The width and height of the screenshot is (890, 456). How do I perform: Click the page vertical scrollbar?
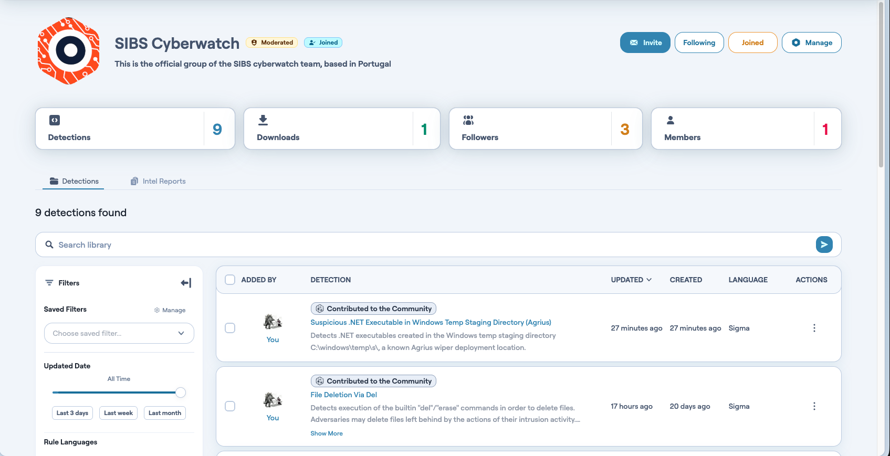[x=881, y=84]
